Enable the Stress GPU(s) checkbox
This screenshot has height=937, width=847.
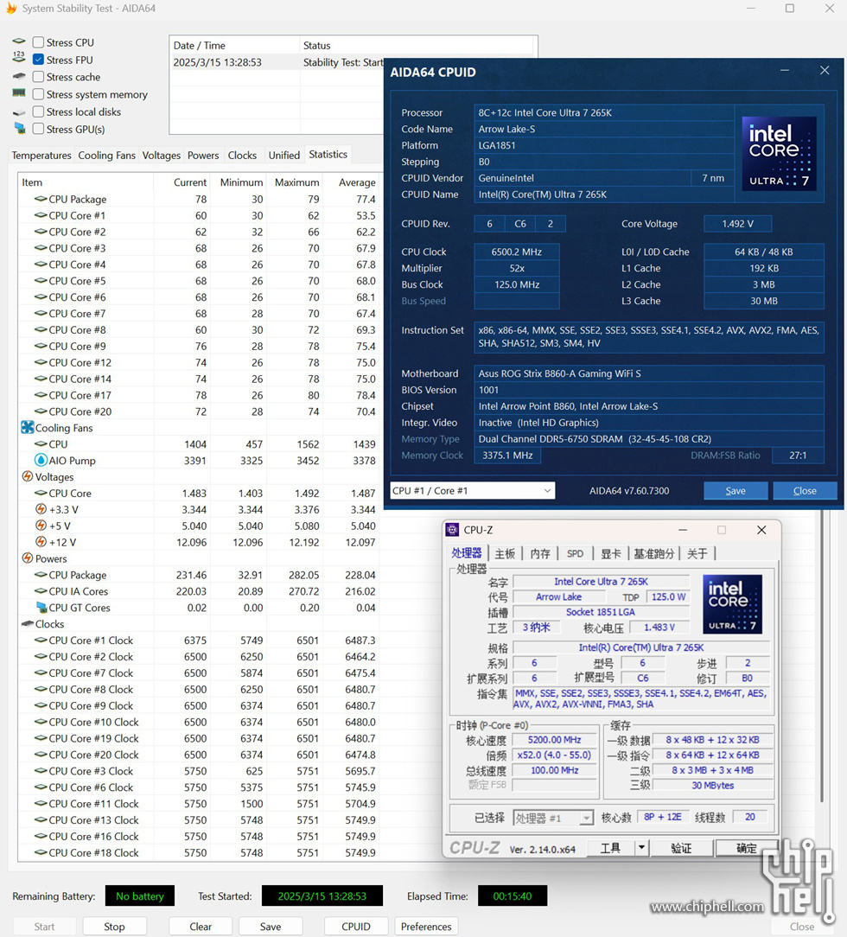(x=38, y=129)
